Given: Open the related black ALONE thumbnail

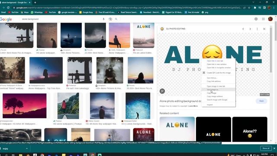Looking at the screenshot, I should pyautogui.click(x=213, y=129).
